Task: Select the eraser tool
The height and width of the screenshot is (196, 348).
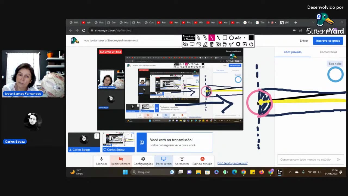Action: point(205,44)
